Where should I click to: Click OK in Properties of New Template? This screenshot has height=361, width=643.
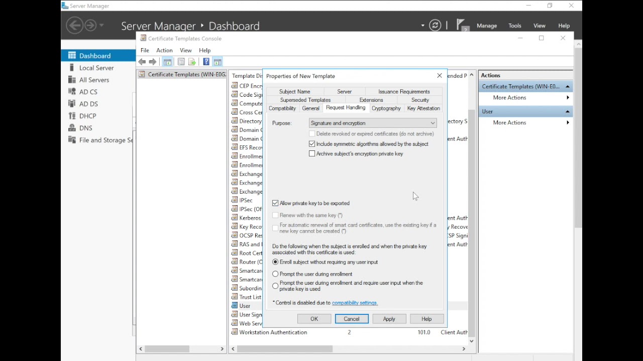coord(314,319)
